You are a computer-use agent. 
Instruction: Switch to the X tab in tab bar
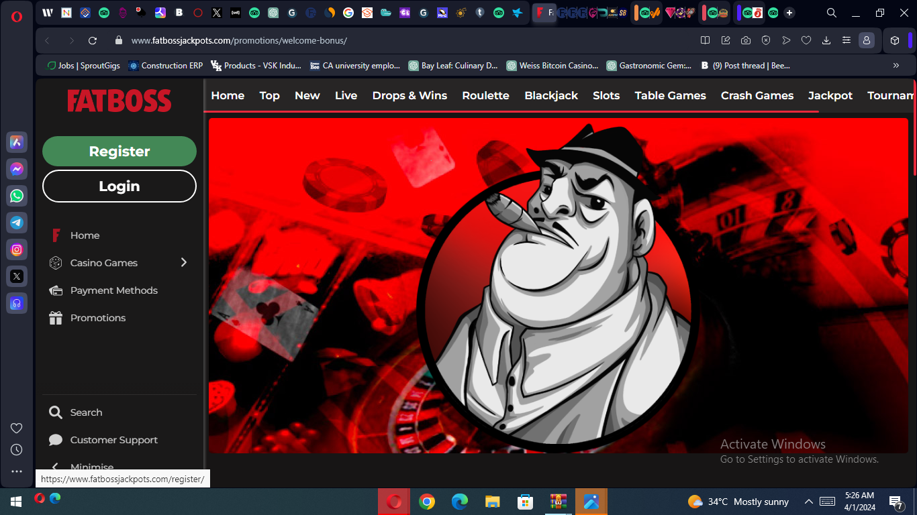[216, 13]
